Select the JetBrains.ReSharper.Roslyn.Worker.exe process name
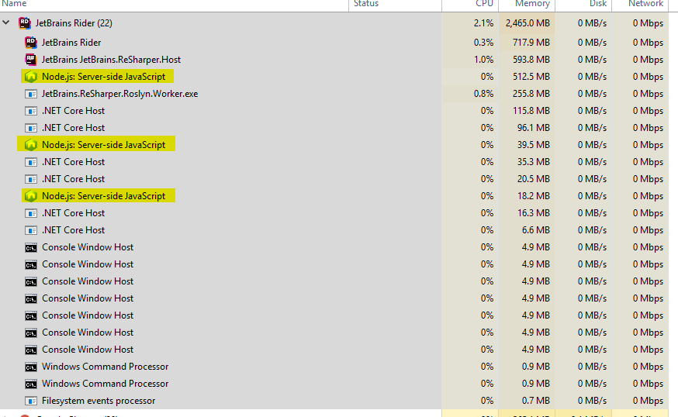678x417 pixels. 119,93
